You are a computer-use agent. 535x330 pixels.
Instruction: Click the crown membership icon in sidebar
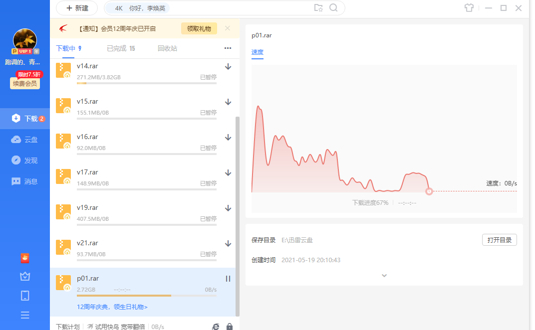pyautogui.click(x=24, y=276)
